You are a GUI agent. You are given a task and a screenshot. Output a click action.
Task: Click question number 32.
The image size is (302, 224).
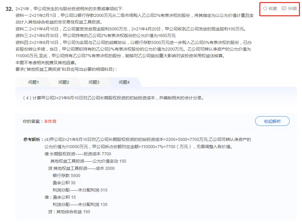(9, 9)
